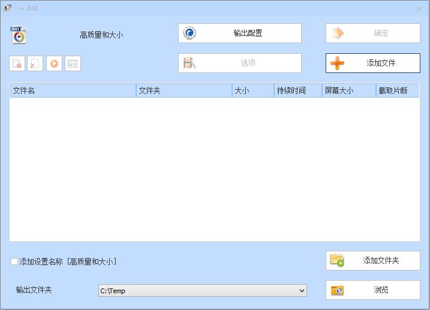Image resolution: width=430 pixels, height=310 pixels.
Task: Click the 高质量和大小 preset label
Action: 101,35
